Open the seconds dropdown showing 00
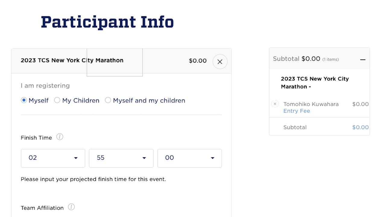The width and height of the screenshot is (386, 217). (190, 158)
